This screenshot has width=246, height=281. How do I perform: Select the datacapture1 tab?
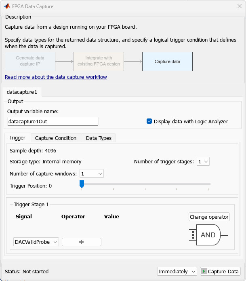pyautogui.click(x=22, y=92)
